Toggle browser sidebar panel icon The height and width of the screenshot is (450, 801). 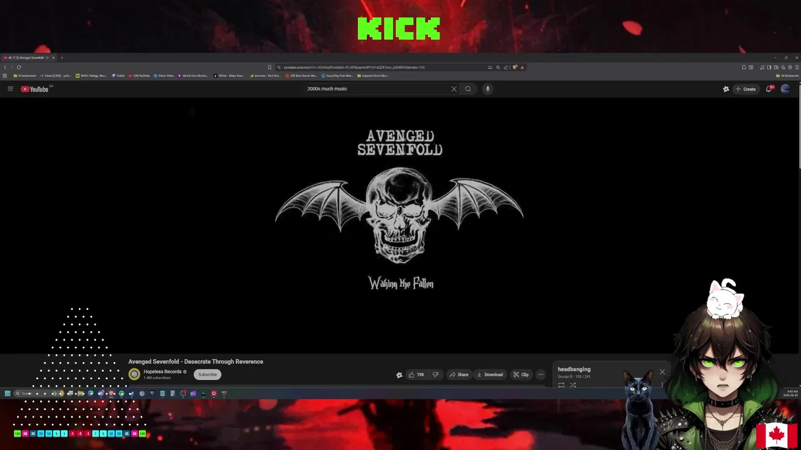pyautogui.click(x=768, y=67)
